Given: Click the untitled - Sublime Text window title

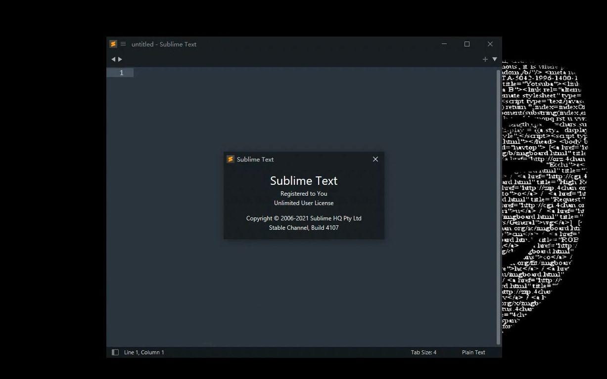Looking at the screenshot, I should (164, 44).
